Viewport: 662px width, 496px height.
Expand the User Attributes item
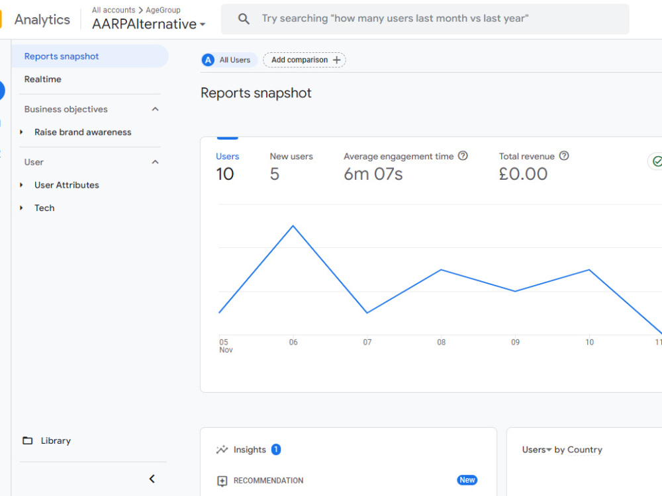(21, 185)
